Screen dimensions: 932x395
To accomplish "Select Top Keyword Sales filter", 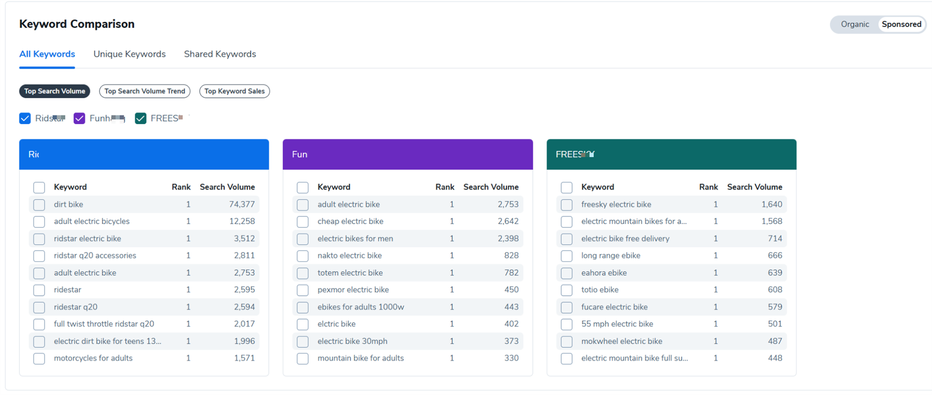I will pos(235,91).
